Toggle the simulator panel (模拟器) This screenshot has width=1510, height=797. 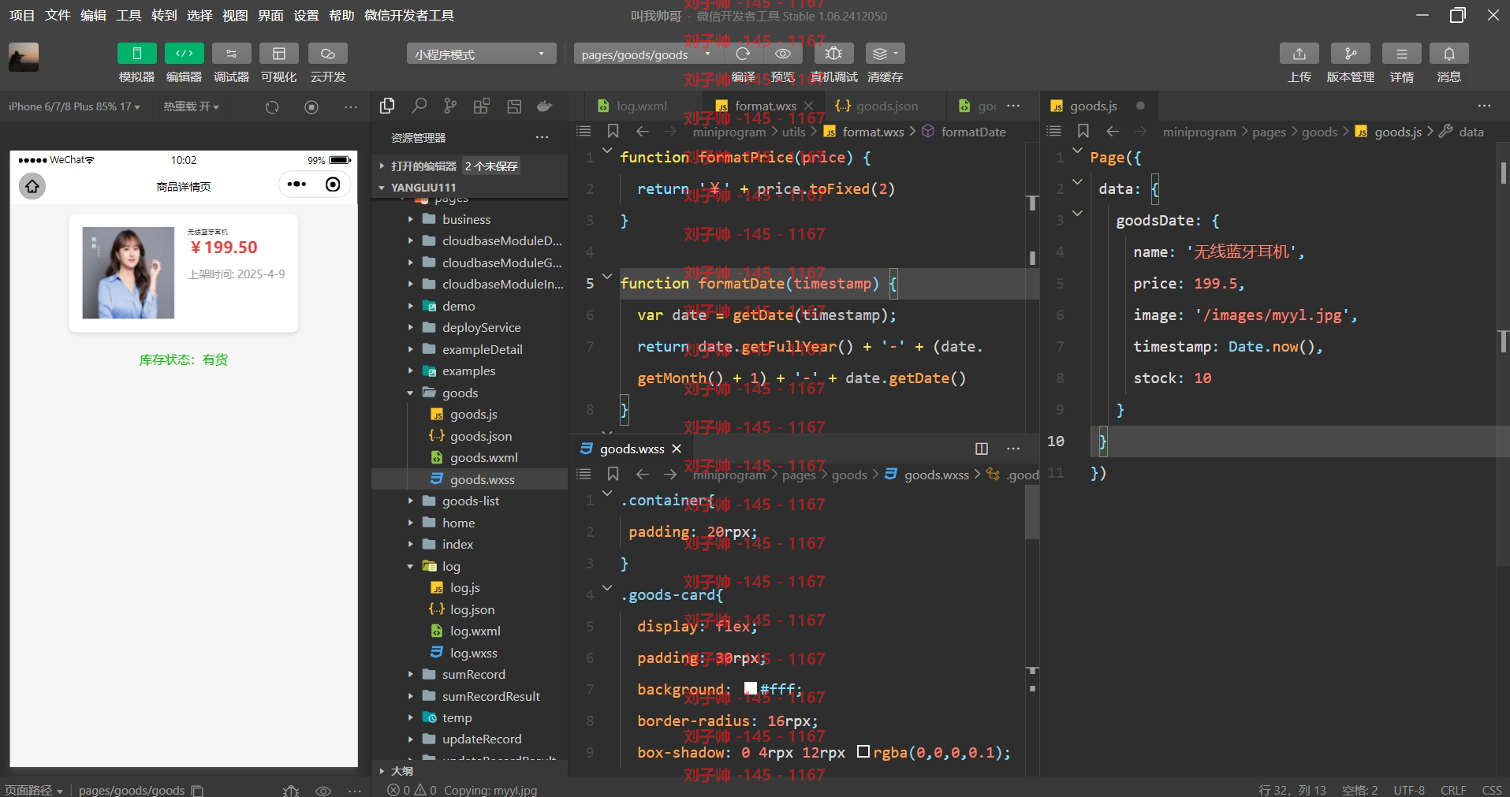tap(136, 54)
